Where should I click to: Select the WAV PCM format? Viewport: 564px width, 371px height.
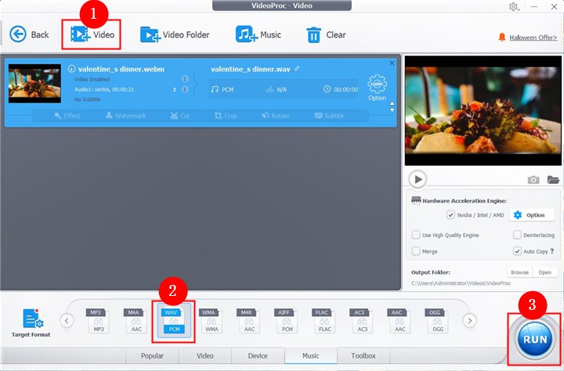tap(173, 320)
